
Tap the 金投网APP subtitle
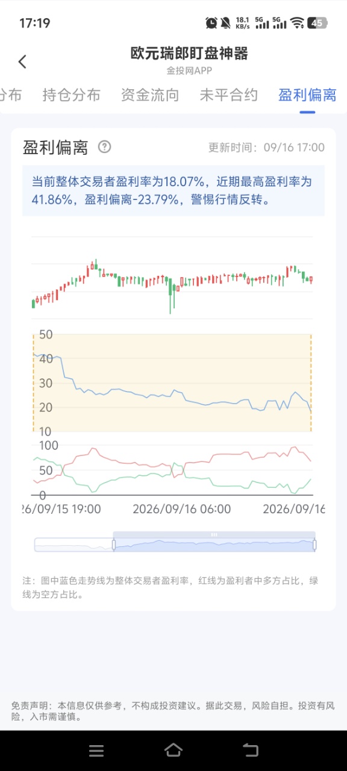[x=189, y=70]
